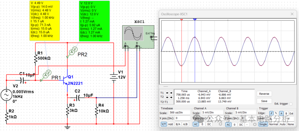This screenshot has height=131, width=299.
Task: Switch timebase to B/A mode
Action: 178,124
